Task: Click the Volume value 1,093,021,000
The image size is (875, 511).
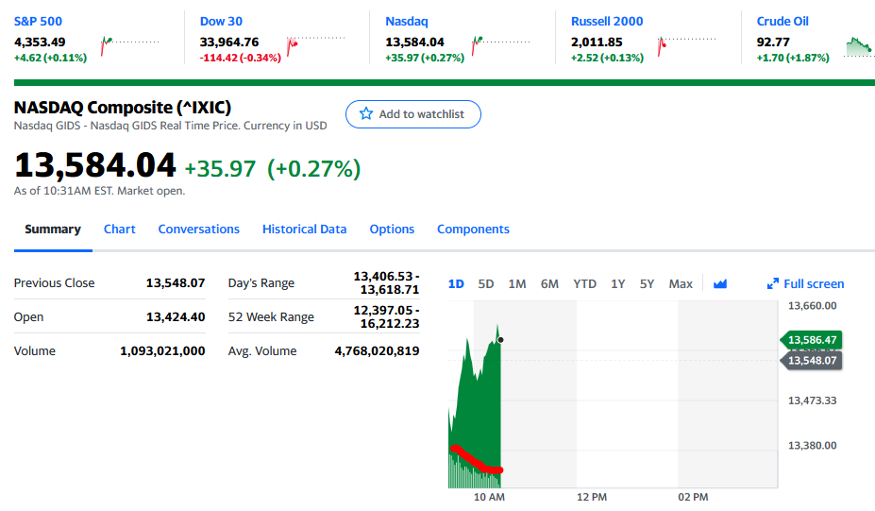Action: point(162,350)
